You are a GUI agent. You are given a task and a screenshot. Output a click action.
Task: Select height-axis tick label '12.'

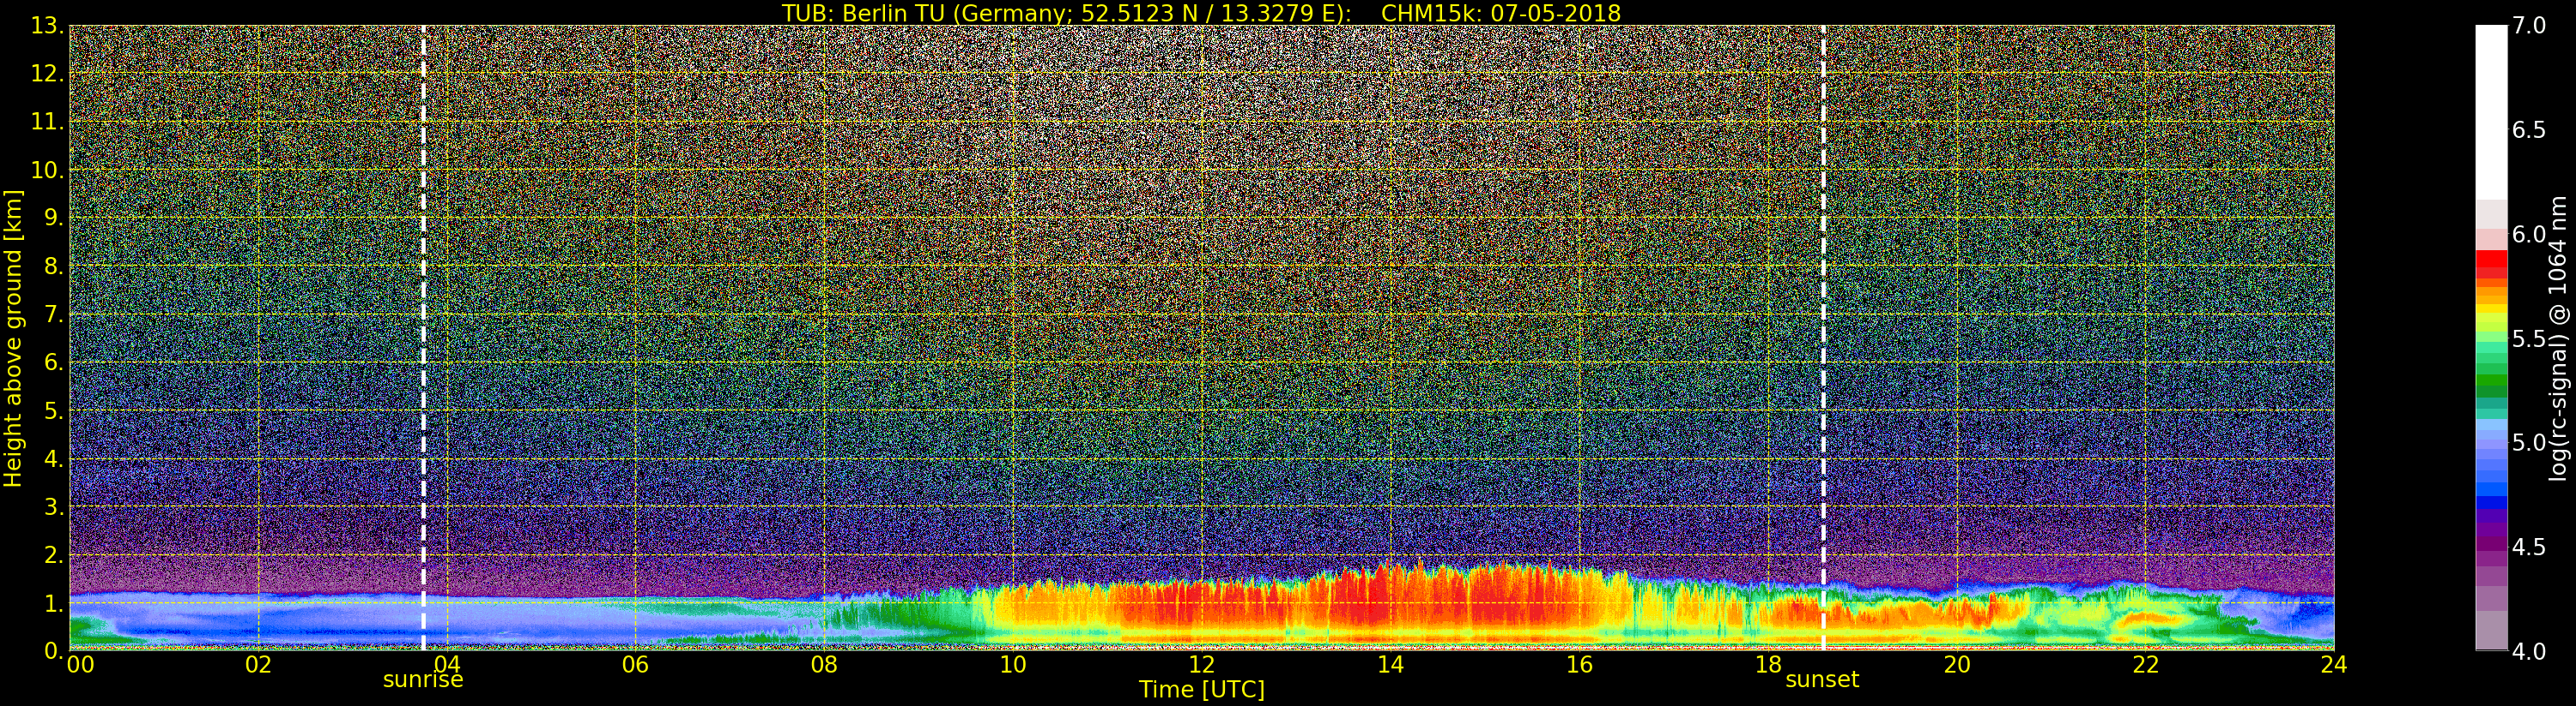(x=48, y=74)
